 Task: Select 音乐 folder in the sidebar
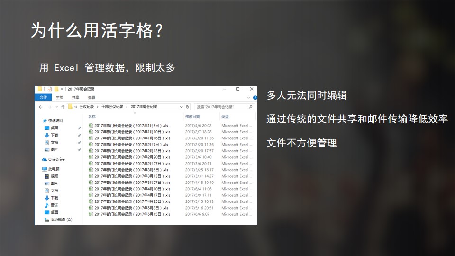(55, 205)
